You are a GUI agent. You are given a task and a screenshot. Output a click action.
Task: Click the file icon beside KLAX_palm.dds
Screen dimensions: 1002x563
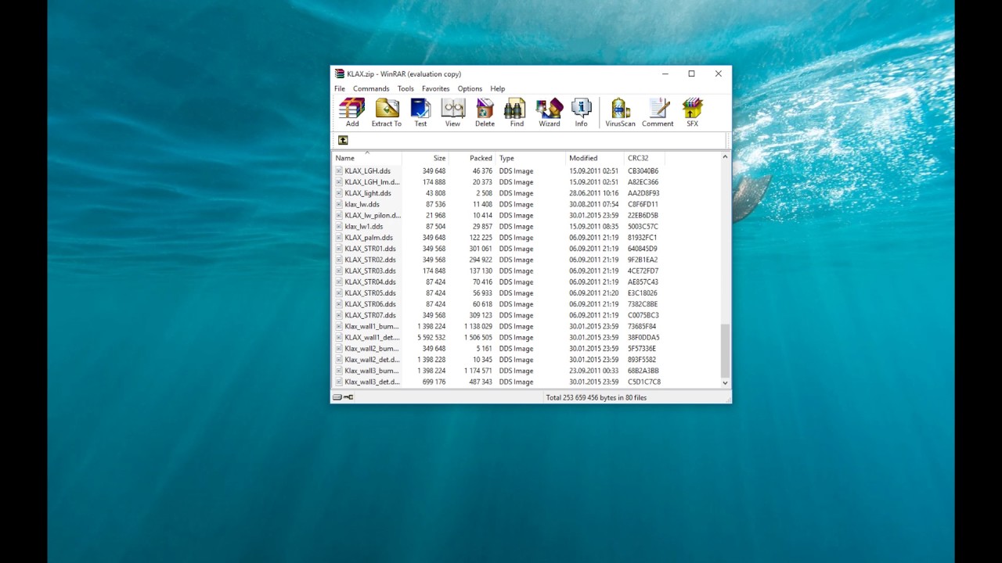point(339,238)
